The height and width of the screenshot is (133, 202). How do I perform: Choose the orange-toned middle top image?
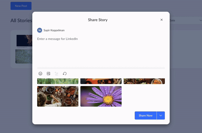[101, 81]
